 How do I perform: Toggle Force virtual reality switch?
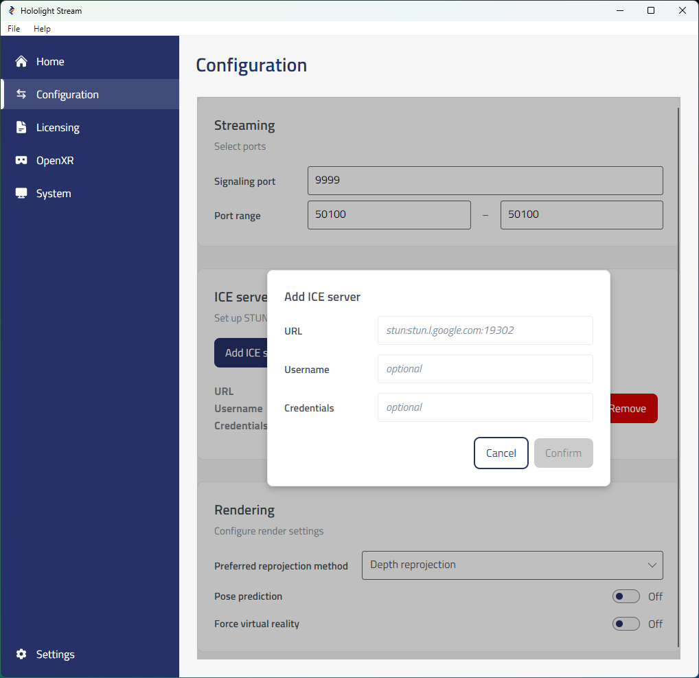626,624
